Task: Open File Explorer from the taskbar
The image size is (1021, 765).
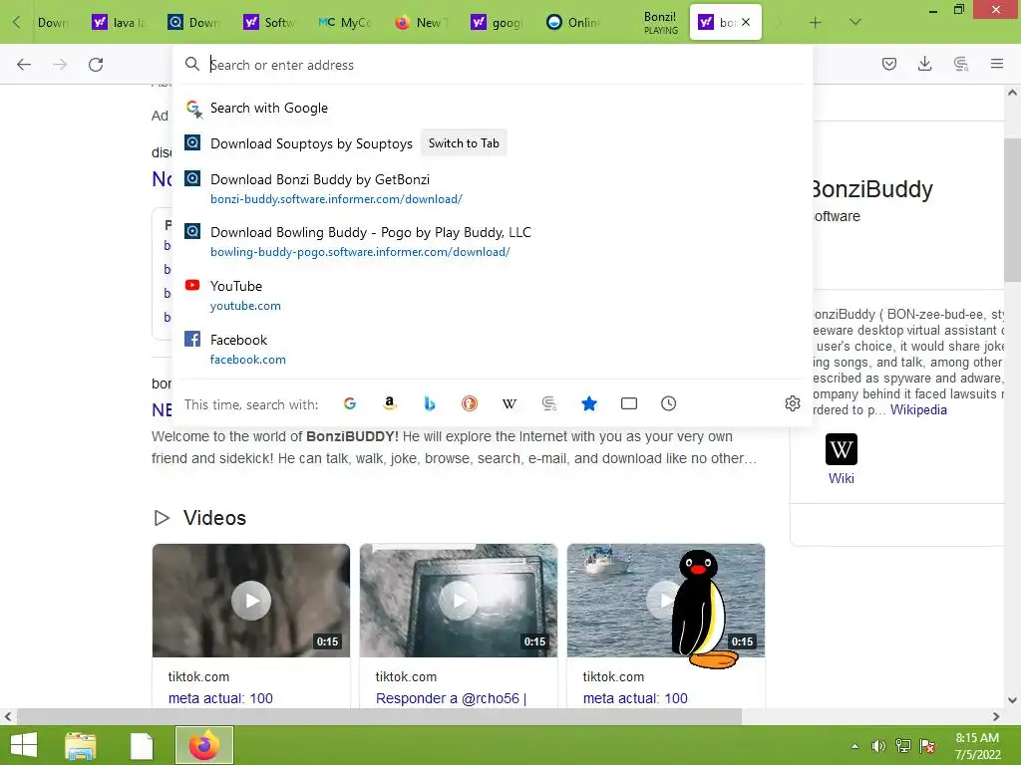Action: coord(81,745)
